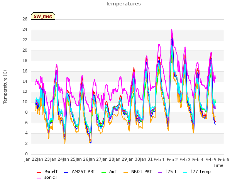Click the 16 y-axis tick label
This screenshot has width=247, height=185.
click(x=25, y=71)
